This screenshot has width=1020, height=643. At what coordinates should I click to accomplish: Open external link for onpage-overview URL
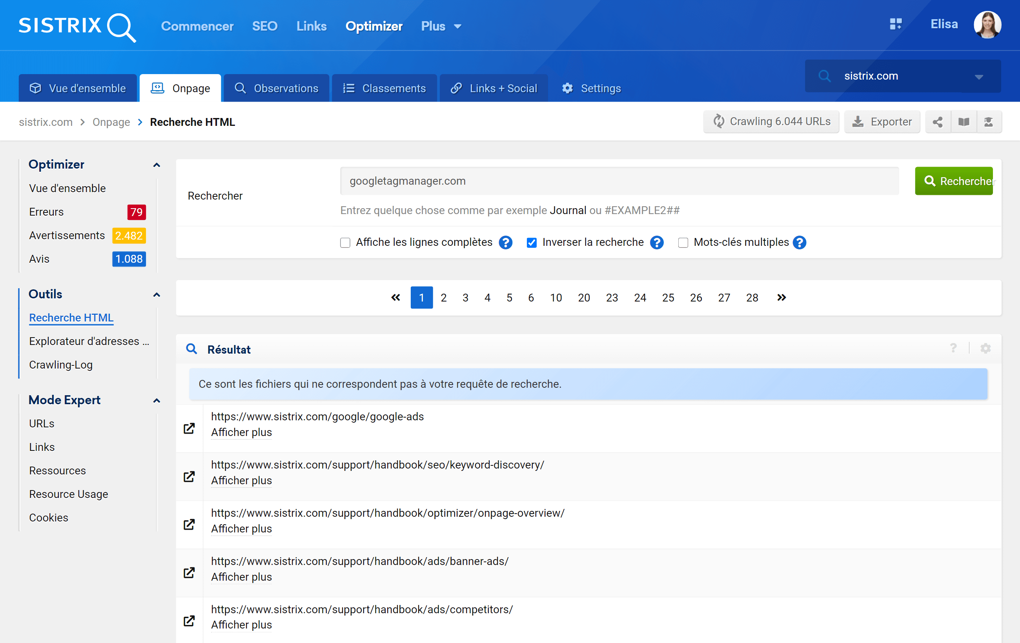(x=189, y=525)
